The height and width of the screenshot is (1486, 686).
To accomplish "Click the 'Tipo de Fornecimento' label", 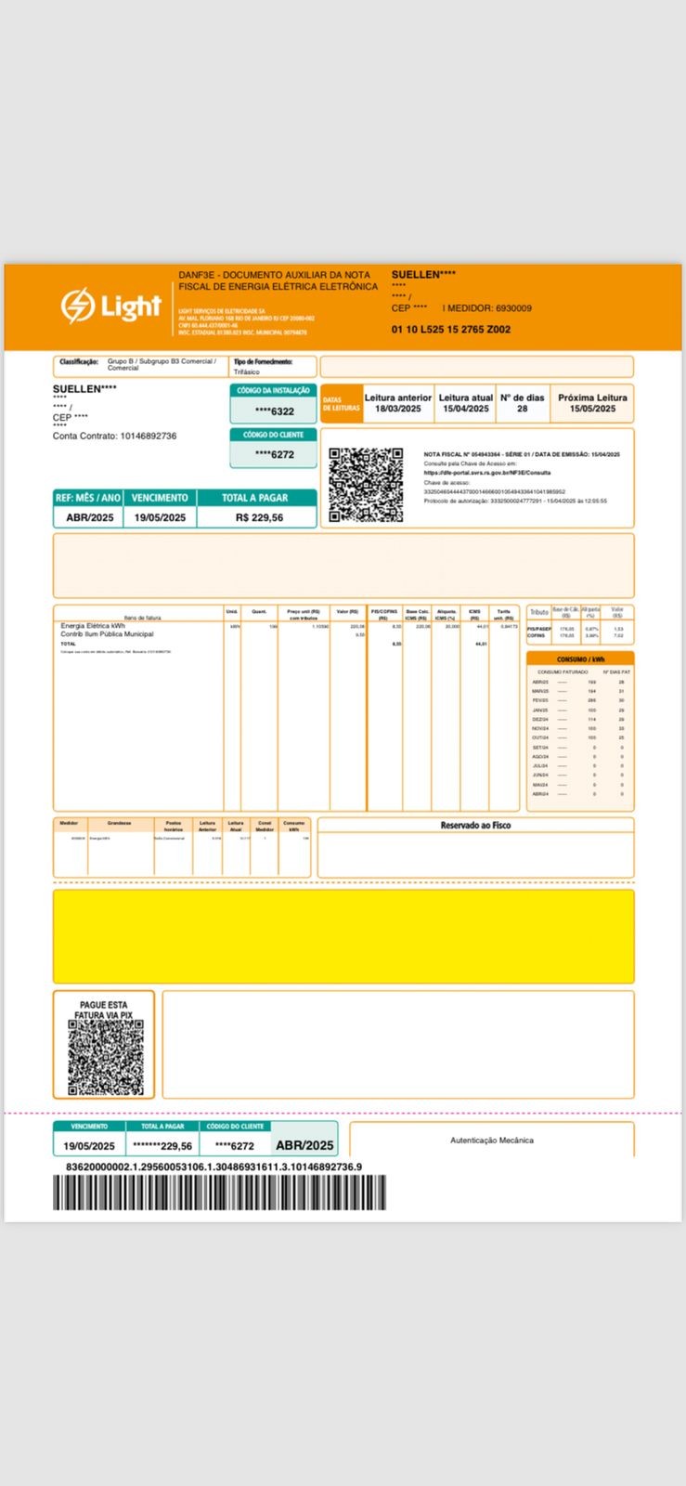I will pyautogui.click(x=264, y=361).
